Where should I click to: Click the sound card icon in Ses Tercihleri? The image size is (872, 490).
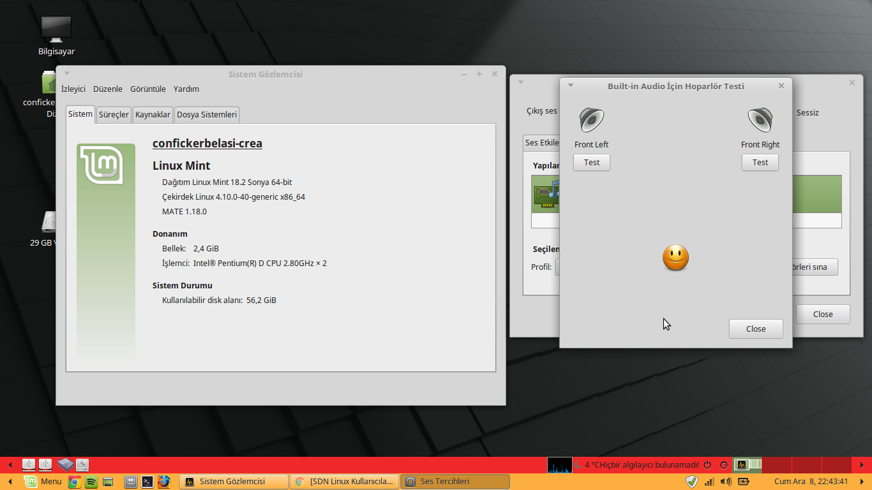pyautogui.click(x=546, y=194)
